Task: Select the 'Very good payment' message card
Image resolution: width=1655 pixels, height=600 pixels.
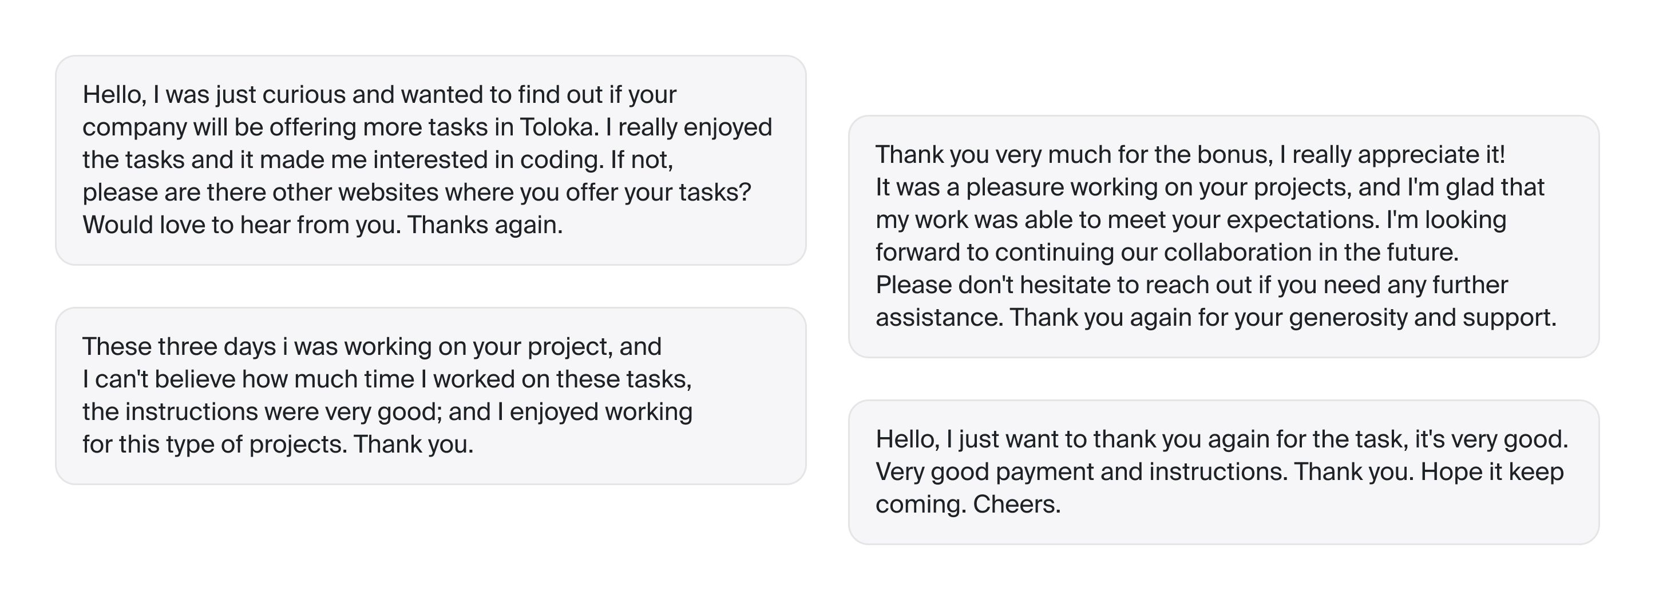Action: [1224, 471]
